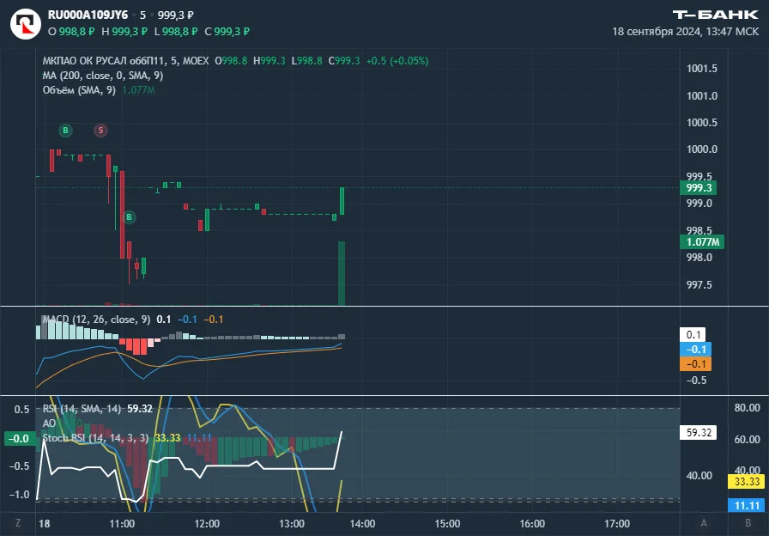Click the B marker beside the falling candle

point(129,217)
